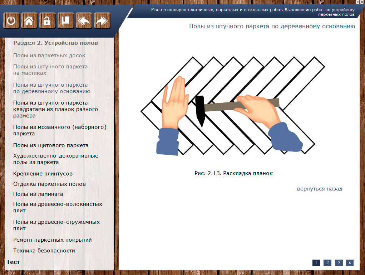Open the book/glossary icon
The width and height of the screenshot is (365, 275).
click(x=65, y=21)
